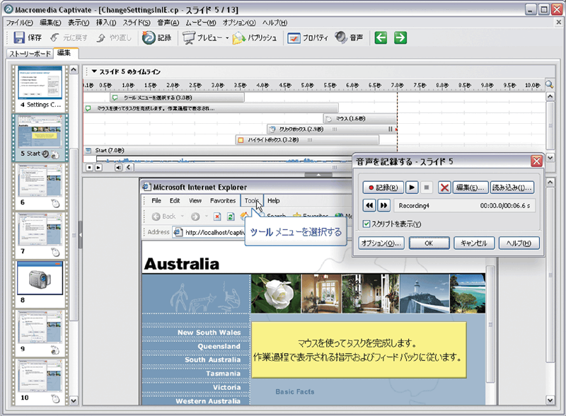
Task: Select the ツール メニューを選択する caption bar in timeline
Action: 178,98
